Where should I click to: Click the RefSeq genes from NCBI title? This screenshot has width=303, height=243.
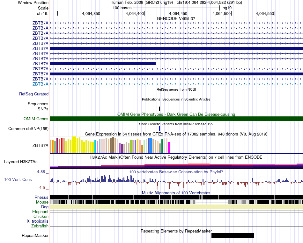pyautogui.click(x=176, y=89)
